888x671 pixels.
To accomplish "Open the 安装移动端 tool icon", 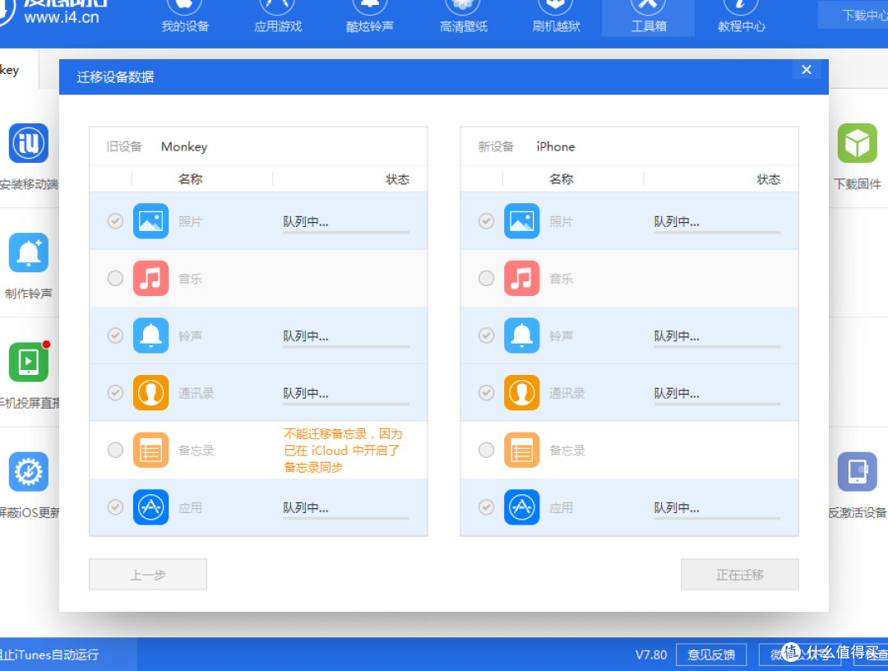I will (x=28, y=143).
